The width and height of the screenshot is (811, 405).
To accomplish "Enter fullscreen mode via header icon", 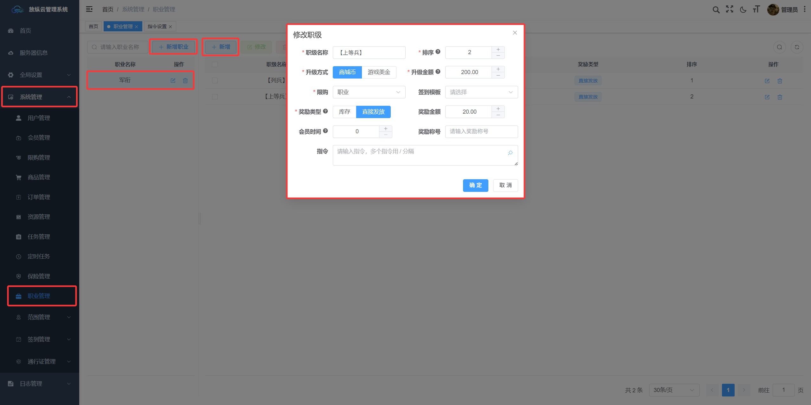I will tap(730, 9).
